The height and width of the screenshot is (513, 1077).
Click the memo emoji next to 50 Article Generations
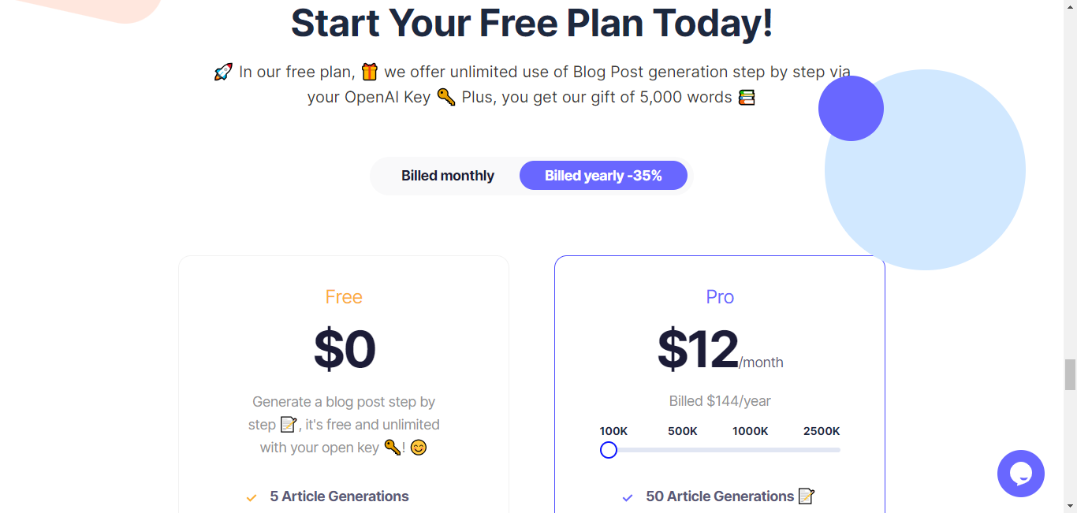coord(806,496)
